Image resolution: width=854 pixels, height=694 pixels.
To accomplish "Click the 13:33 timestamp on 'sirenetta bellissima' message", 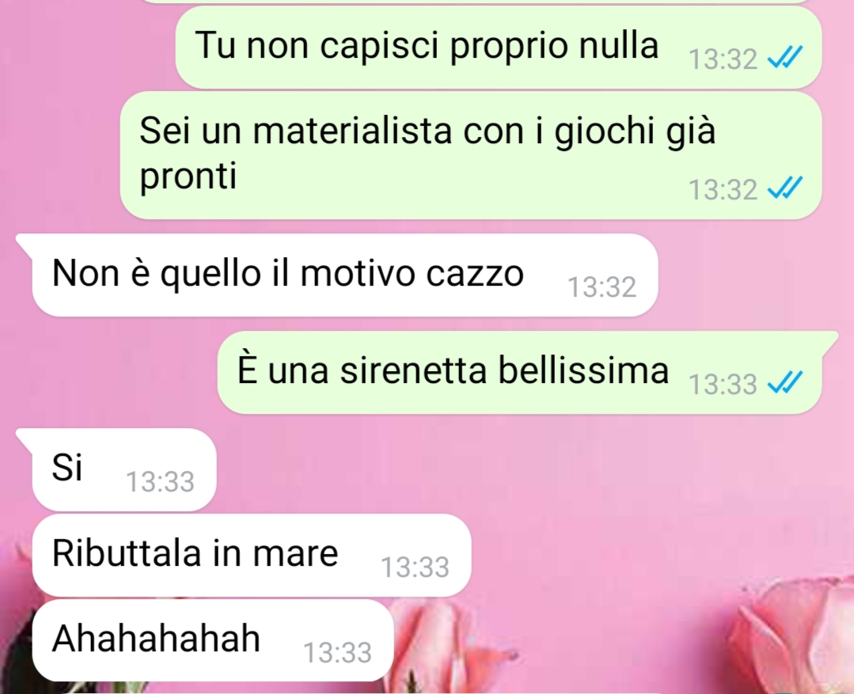I will [x=723, y=384].
